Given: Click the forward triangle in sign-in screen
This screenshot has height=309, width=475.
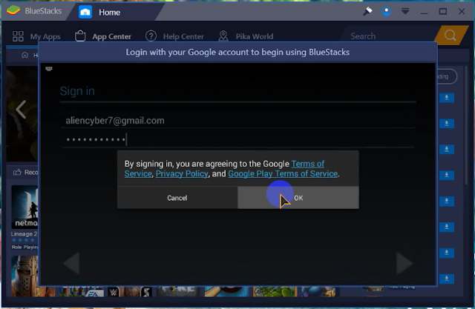Looking at the screenshot, I should click(x=404, y=263).
